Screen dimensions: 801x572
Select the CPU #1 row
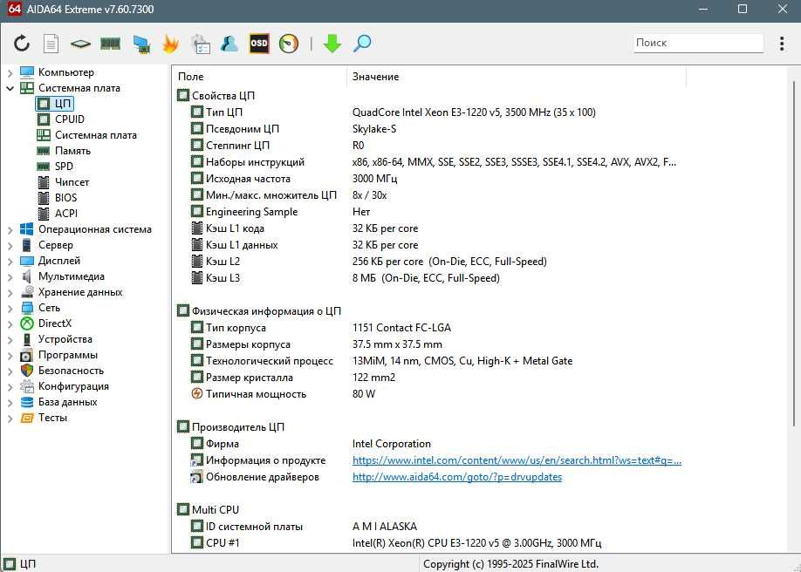(x=429, y=543)
